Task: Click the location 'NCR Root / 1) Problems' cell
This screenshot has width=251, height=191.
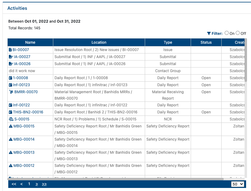Action: point(99,119)
